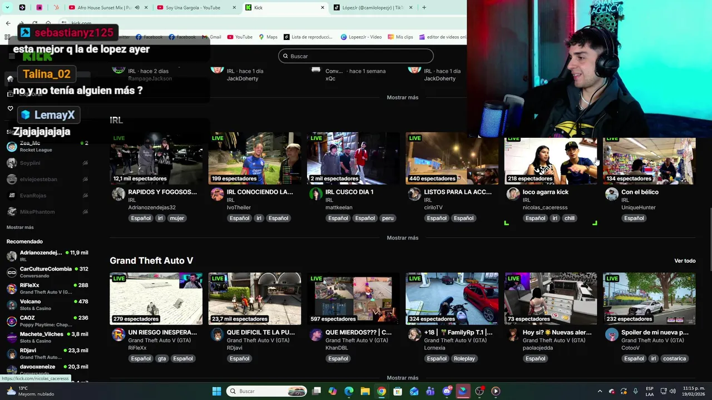Image resolution: width=712 pixels, height=400 pixels.
Task: Click the paolaojedda channel avatar
Action: coord(513,334)
